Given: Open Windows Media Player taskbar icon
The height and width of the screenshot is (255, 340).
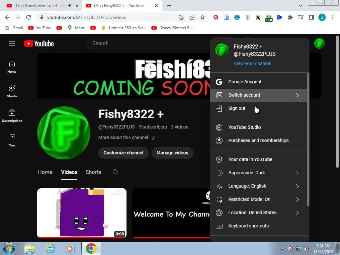Looking at the screenshot, I should point(70,248).
